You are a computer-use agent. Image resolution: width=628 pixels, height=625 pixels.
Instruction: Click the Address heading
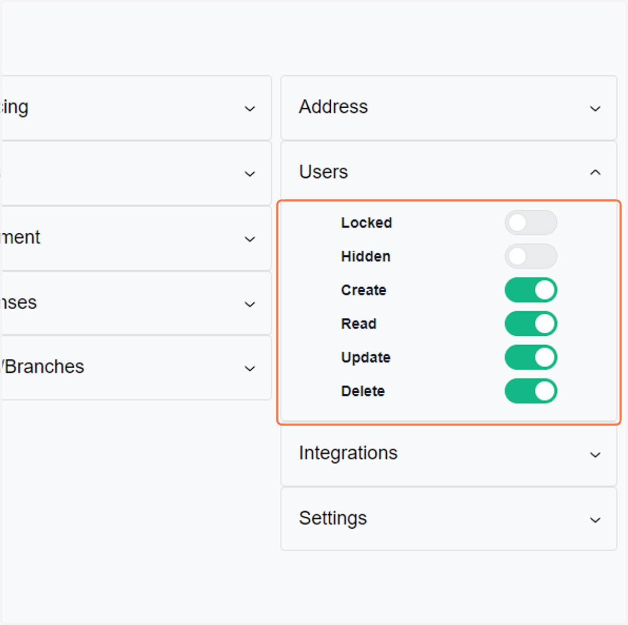333,107
